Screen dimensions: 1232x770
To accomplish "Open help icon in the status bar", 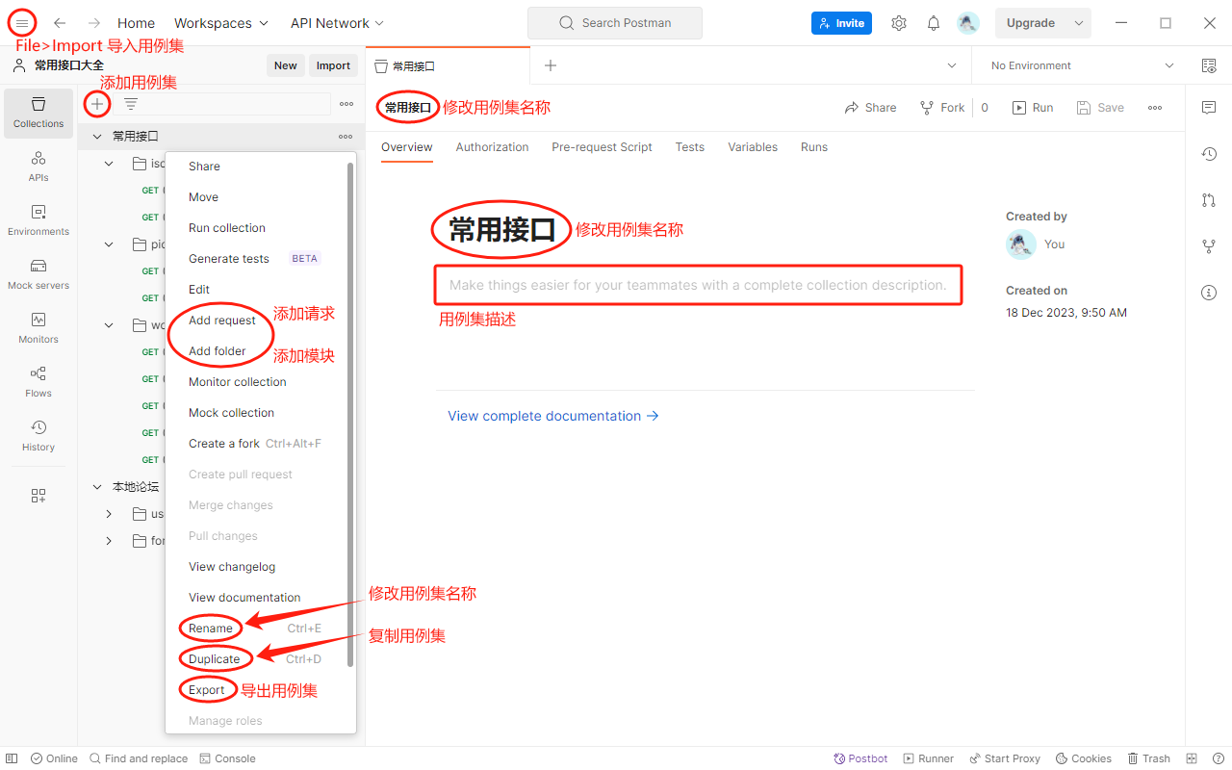I will click(x=1218, y=758).
